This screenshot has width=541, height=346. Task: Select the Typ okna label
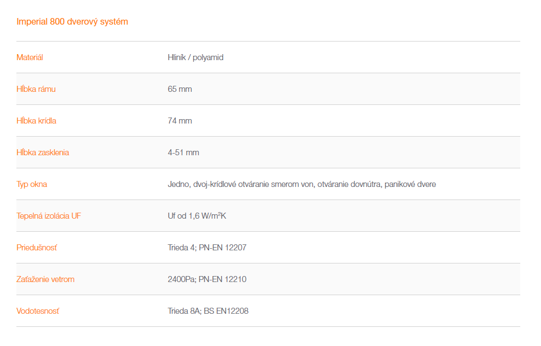click(32, 184)
